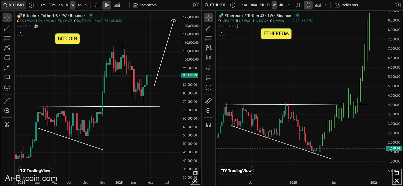Select 1m interval on Ethereum chart

[245, 5]
